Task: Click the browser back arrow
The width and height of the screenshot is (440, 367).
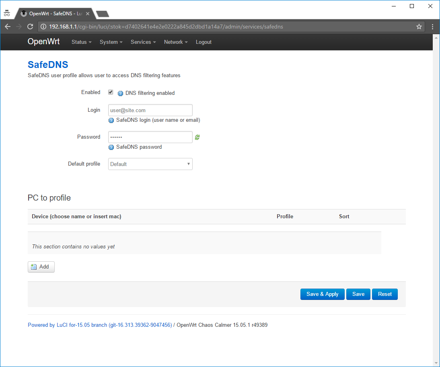Action: pos(8,27)
